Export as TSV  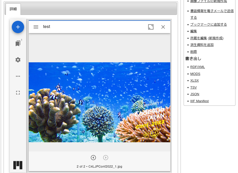click(193, 88)
